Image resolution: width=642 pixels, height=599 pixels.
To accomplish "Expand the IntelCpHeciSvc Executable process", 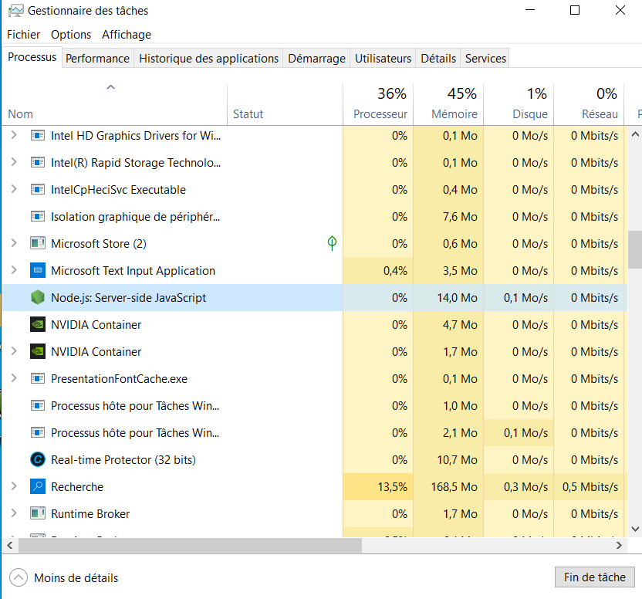I will 14,189.
